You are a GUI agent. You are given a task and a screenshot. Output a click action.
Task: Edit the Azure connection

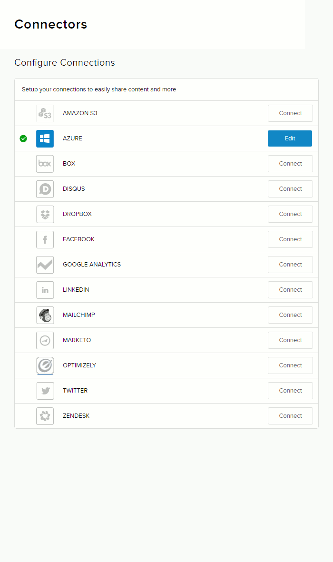[x=290, y=138]
